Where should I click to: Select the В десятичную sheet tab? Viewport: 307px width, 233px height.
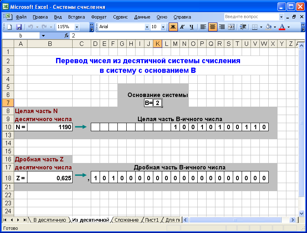click(49, 220)
